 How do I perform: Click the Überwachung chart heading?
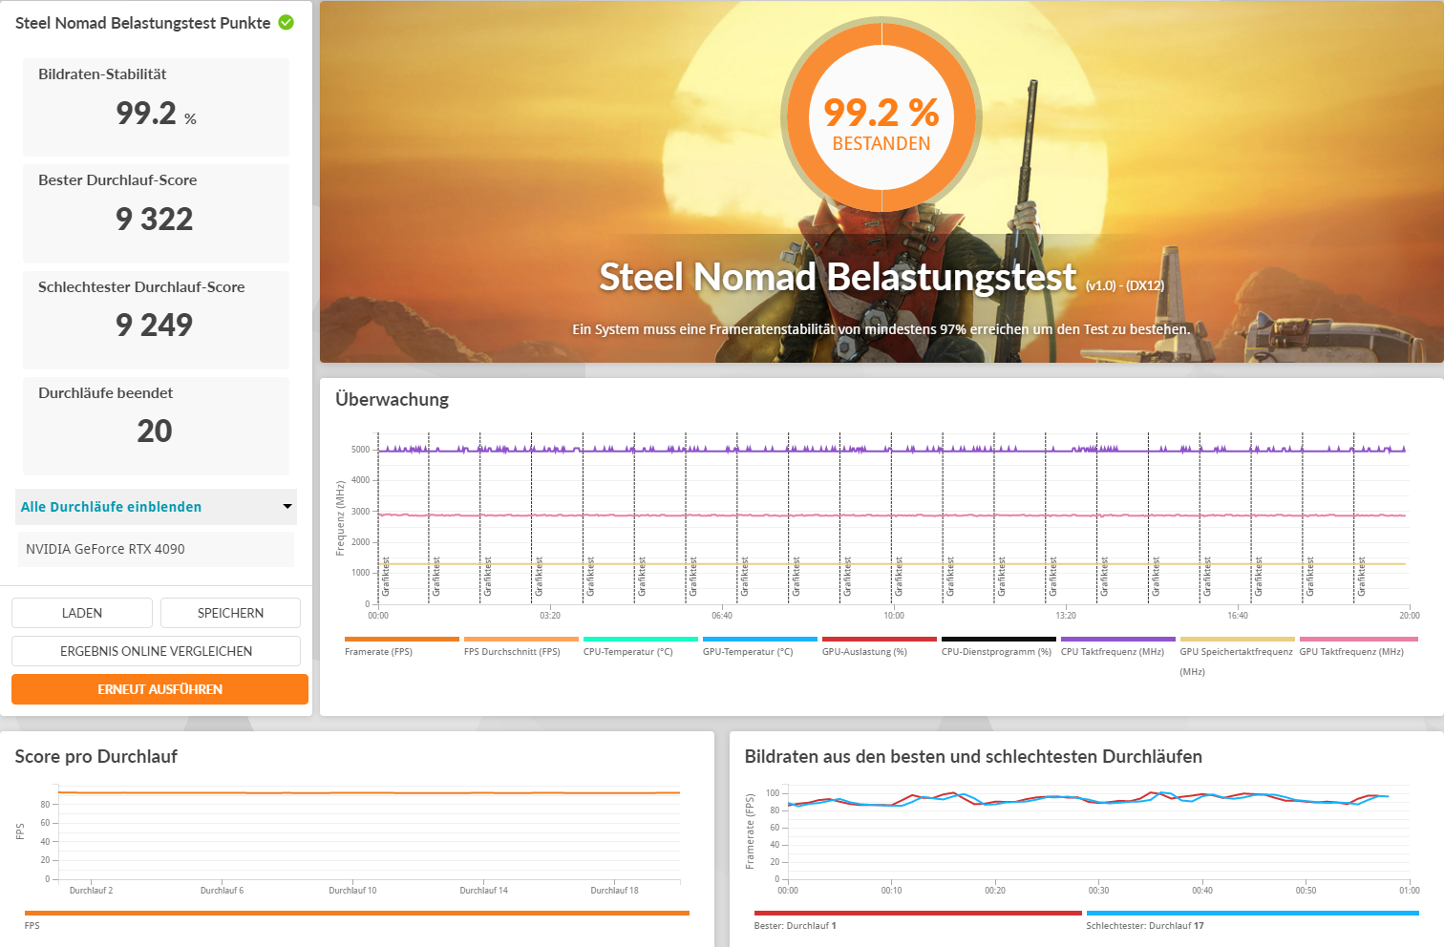[393, 400]
